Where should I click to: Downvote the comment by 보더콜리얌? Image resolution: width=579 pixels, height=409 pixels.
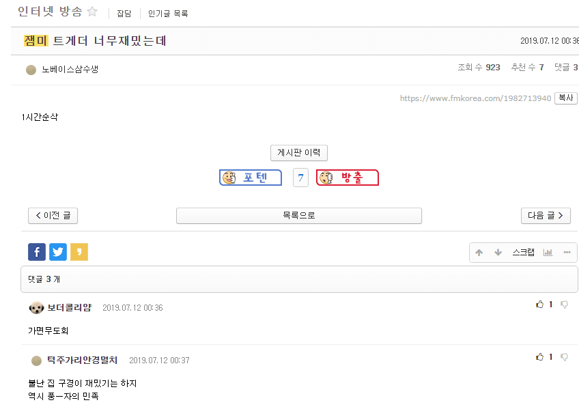[564, 305]
